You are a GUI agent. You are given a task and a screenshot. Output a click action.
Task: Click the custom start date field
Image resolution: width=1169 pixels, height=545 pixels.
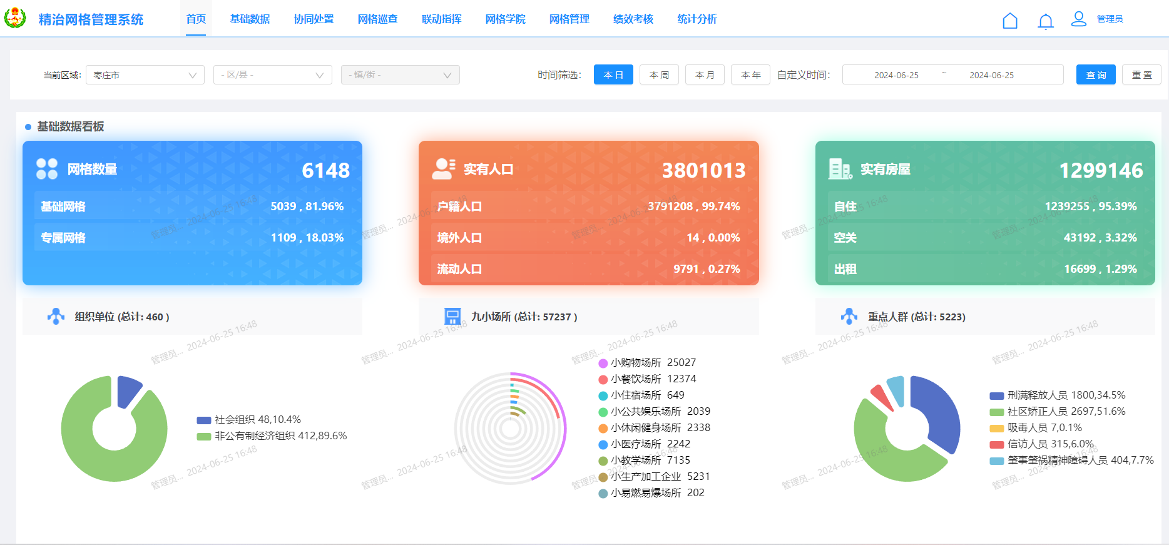(896, 75)
